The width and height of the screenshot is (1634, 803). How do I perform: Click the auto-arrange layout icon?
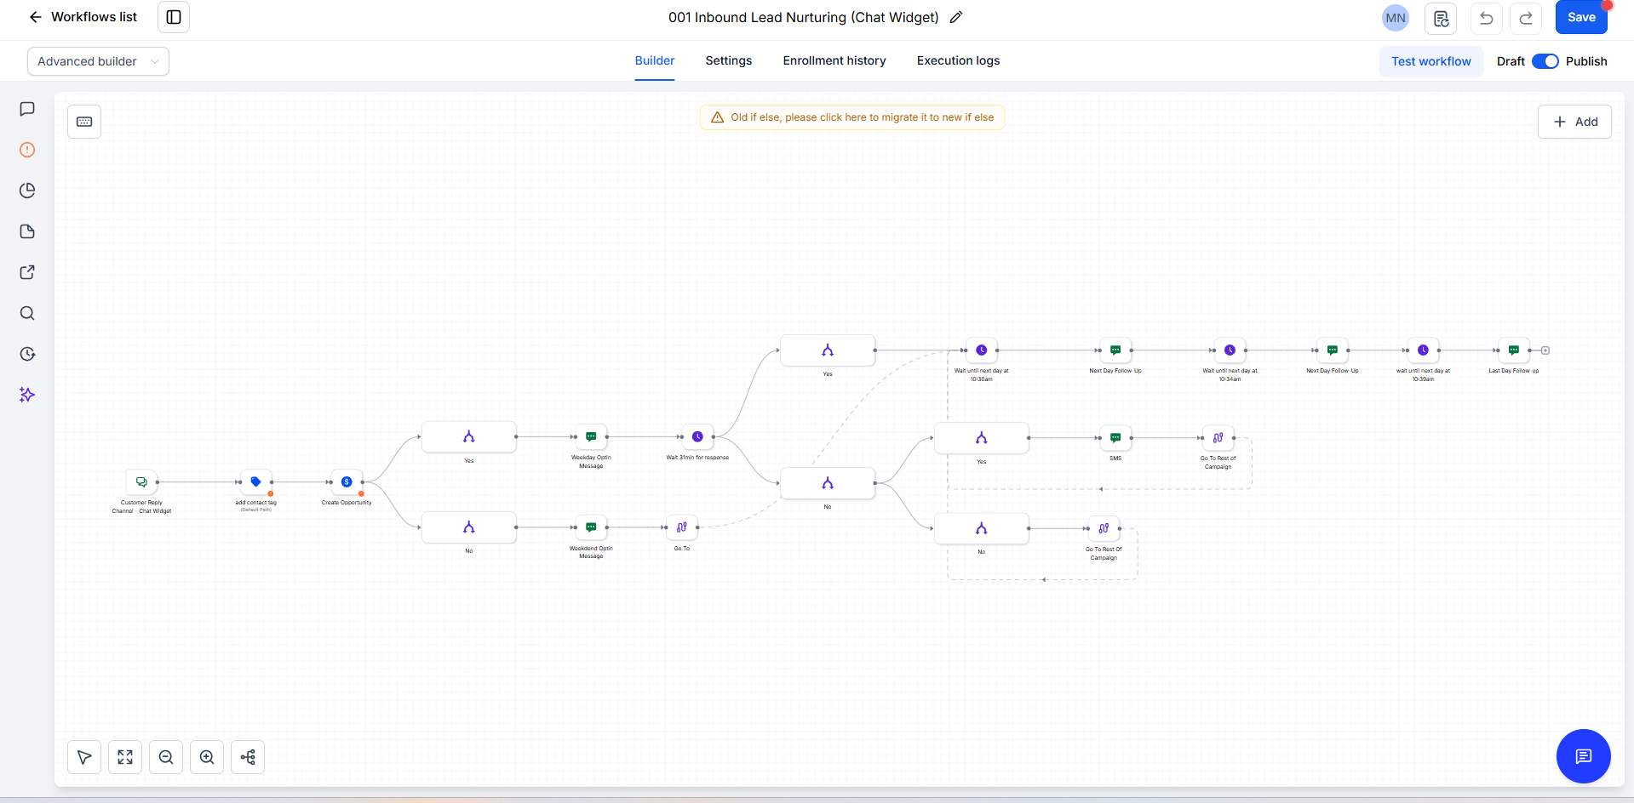248,757
